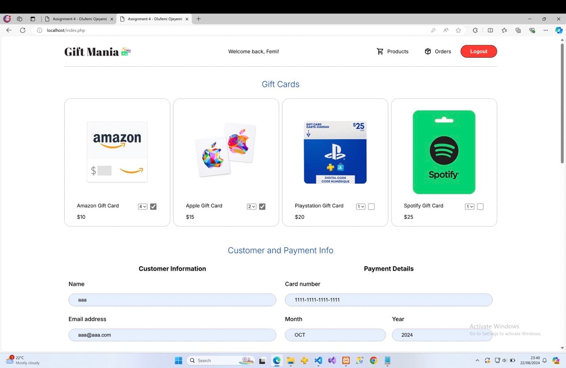The width and height of the screenshot is (566, 368).
Task: Click the Amazon gift card image
Action: point(117,152)
